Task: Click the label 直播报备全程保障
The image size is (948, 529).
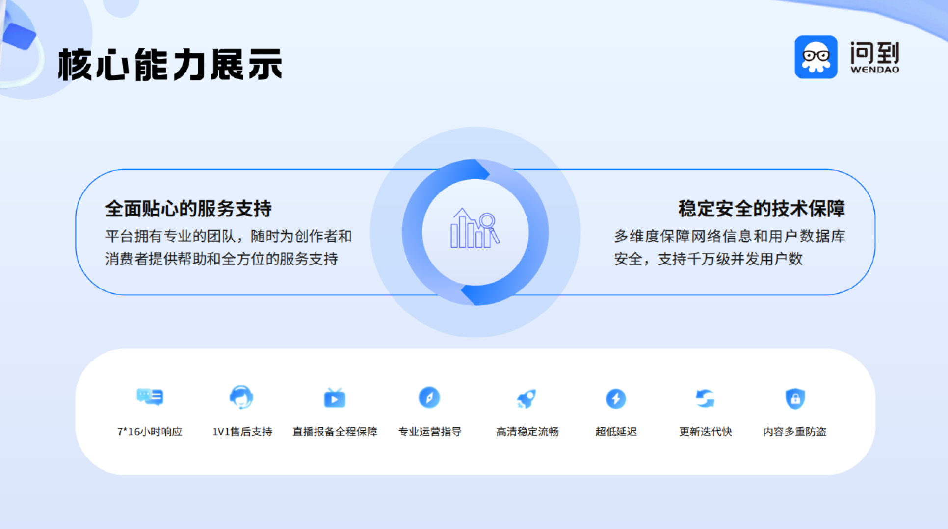Action: click(335, 432)
